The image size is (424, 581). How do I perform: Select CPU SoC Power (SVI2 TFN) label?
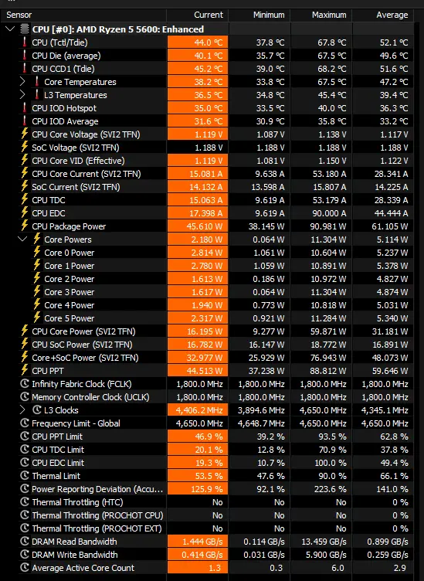pyautogui.click(x=82, y=345)
